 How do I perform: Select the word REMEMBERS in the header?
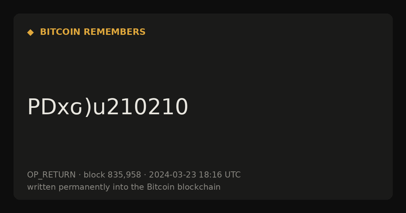pos(114,32)
